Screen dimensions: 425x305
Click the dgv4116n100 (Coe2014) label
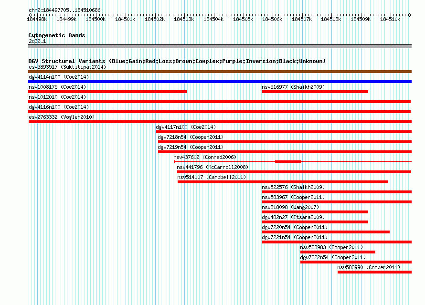(x=59, y=107)
